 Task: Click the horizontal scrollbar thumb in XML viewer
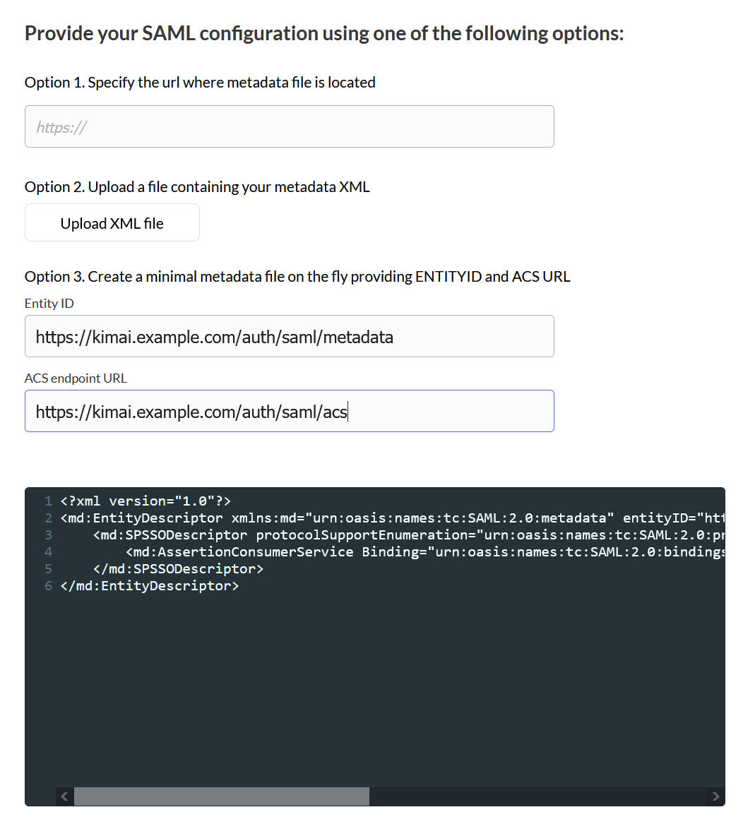[x=221, y=796]
